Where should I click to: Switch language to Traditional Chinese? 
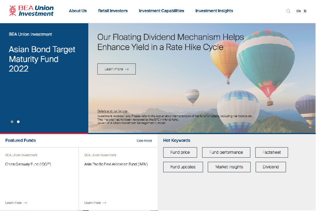[305, 11]
